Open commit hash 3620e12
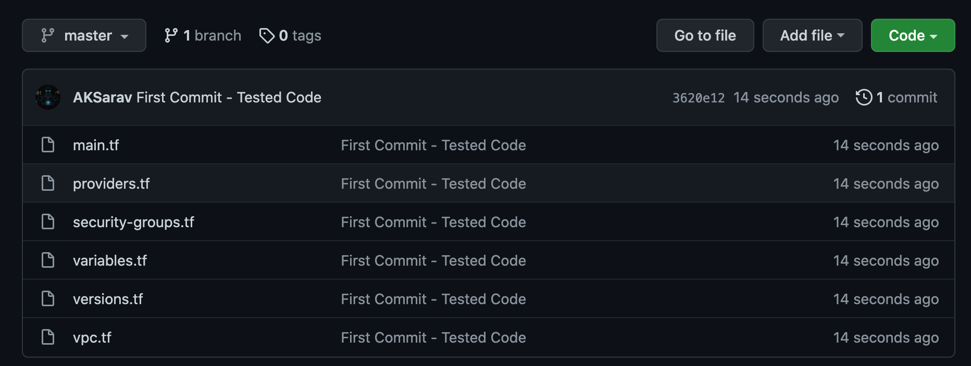Image resolution: width=971 pixels, height=366 pixels. tap(698, 98)
